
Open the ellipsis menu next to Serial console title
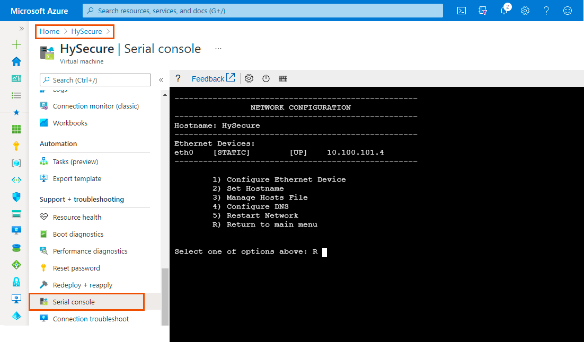tap(218, 49)
